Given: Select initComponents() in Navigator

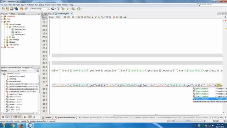Looking at the screenshot, I should [15, 81].
